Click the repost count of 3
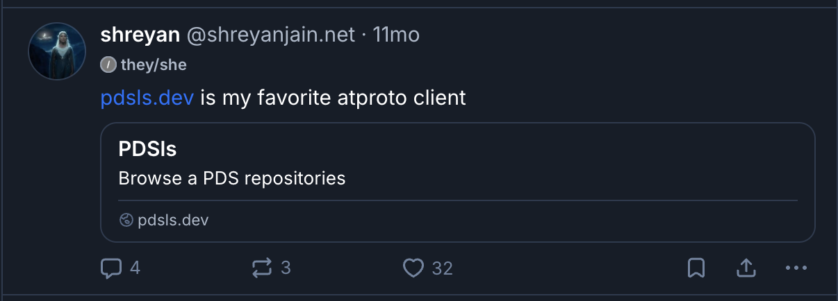The image size is (838, 301). [x=285, y=268]
